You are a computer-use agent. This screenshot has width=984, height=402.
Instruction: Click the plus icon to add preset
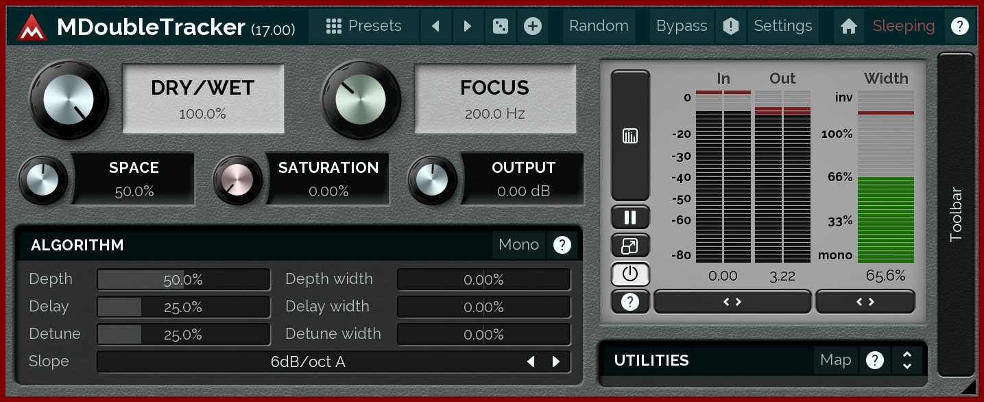pyautogui.click(x=532, y=26)
